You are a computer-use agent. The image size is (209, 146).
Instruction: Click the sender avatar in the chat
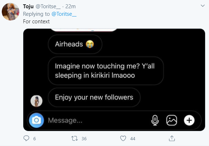coord(37,101)
